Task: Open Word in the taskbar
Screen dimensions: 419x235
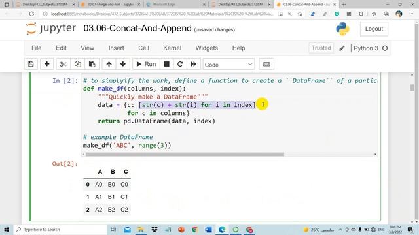Action: pyautogui.click(x=208, y=229)
